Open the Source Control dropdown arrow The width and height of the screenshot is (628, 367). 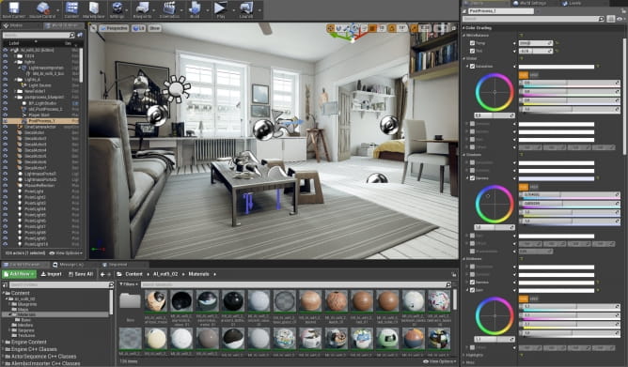tap(58, 10)
